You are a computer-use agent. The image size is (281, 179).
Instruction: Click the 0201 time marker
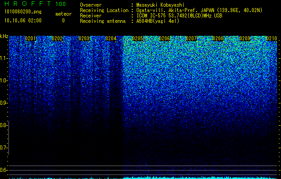30,38
